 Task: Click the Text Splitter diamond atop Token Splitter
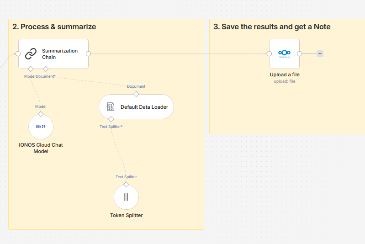[x=126, y=185]
